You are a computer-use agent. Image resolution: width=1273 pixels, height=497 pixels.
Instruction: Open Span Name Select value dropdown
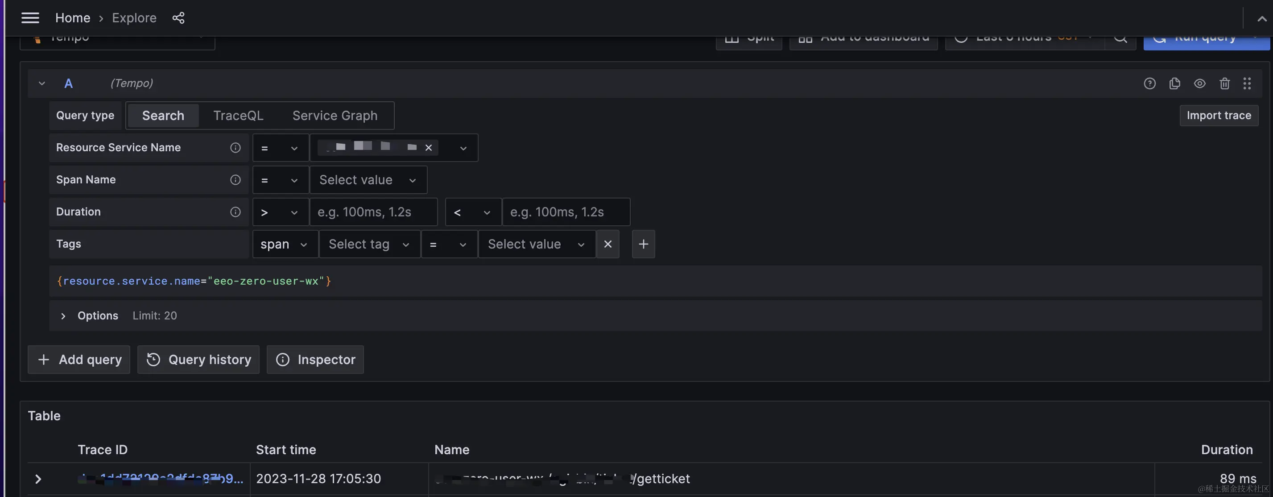click(x=368, y=180)
